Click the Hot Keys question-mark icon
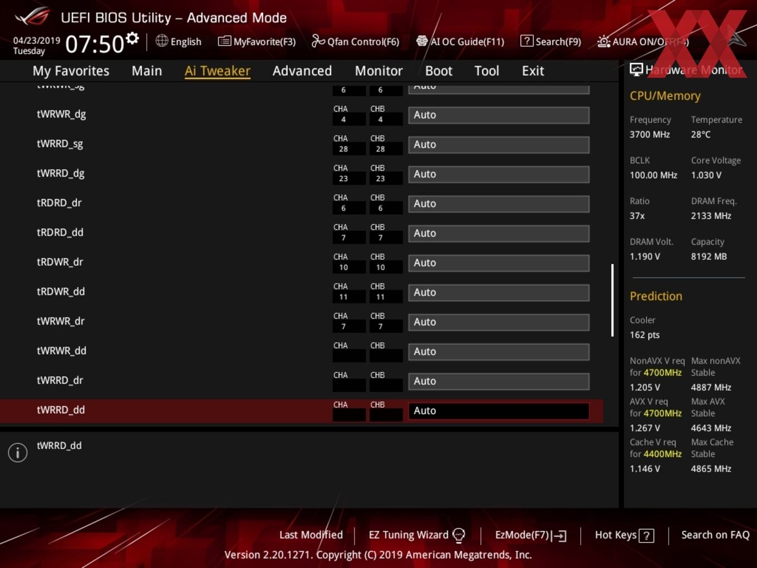Viewport: 757px width, 568px height. [x=646, y=536]
